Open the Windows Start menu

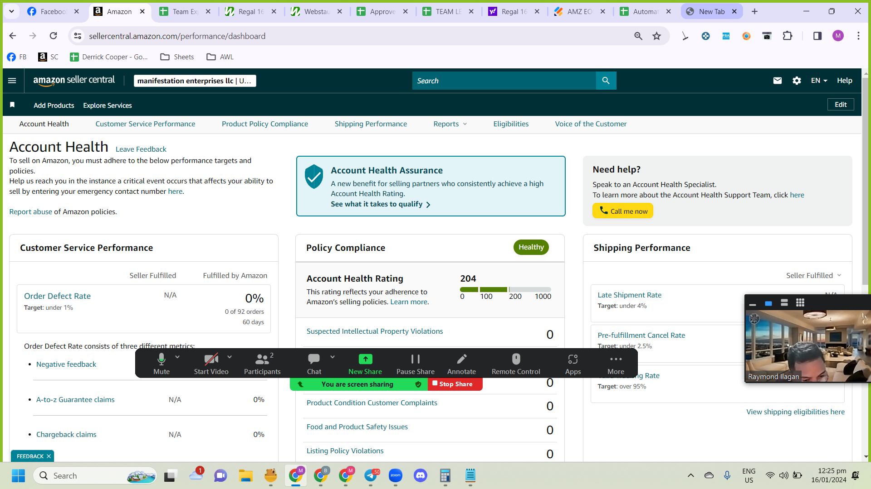19,476
